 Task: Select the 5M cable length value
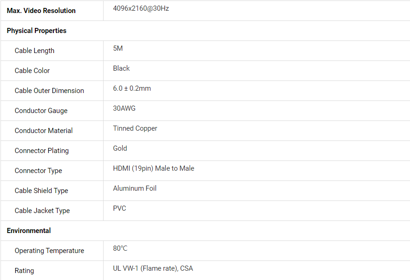point(117,48)
